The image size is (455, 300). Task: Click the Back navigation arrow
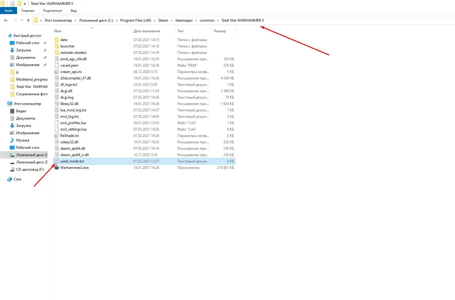click(6, 20)
